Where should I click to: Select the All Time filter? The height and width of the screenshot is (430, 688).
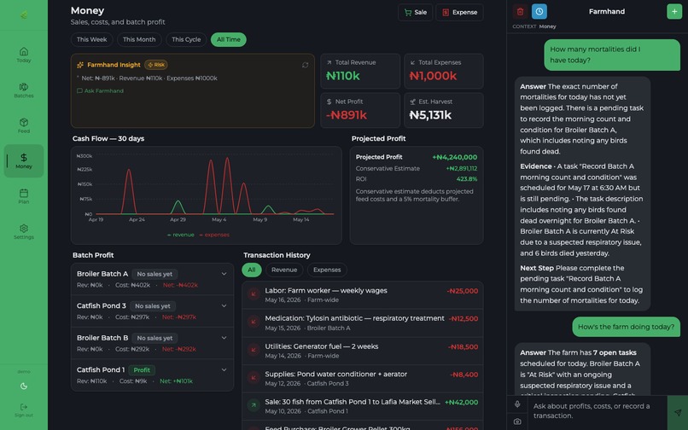tap(228, 39)
